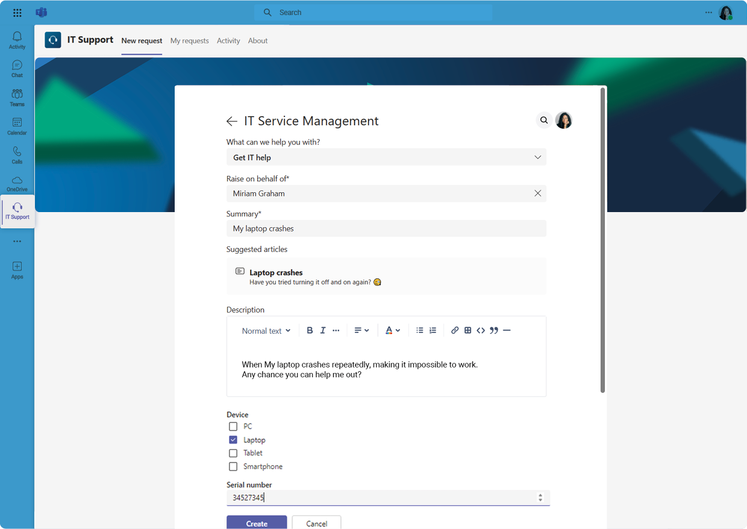
Task: Insert a block quote in the description
Action: pos(494,330)
